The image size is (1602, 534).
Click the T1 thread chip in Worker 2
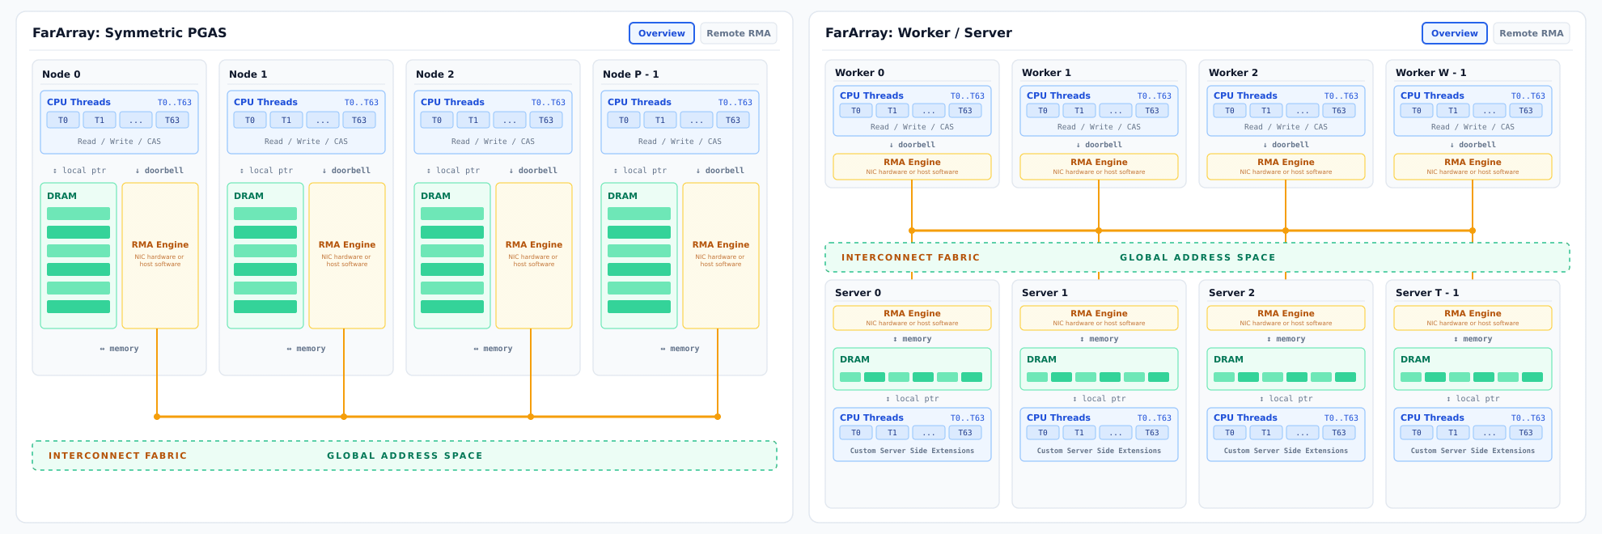point(1266,111)
